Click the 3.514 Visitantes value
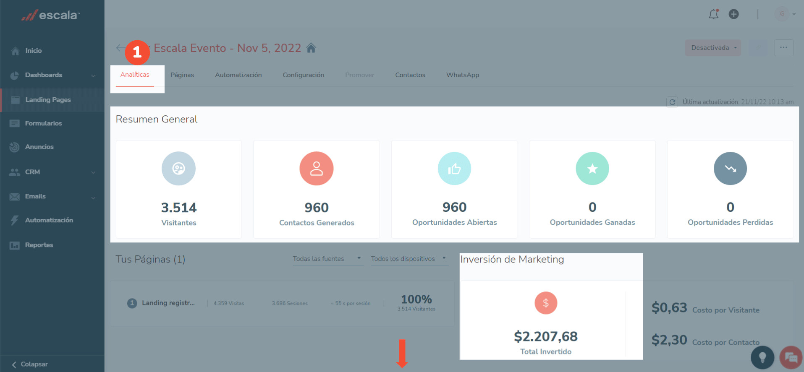Screen dimensions: 804x372 click(x=179, y=208)
